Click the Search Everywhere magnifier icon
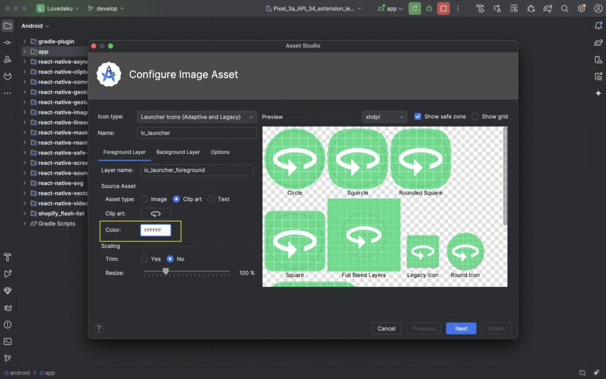606x379 pixels. point(565,9)
